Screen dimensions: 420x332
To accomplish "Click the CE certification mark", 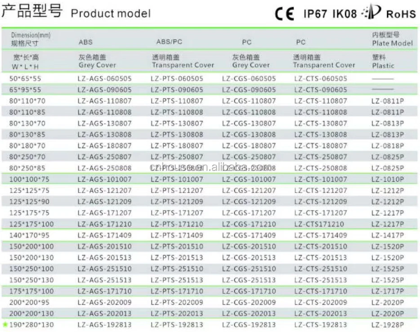I will [285, 13].
